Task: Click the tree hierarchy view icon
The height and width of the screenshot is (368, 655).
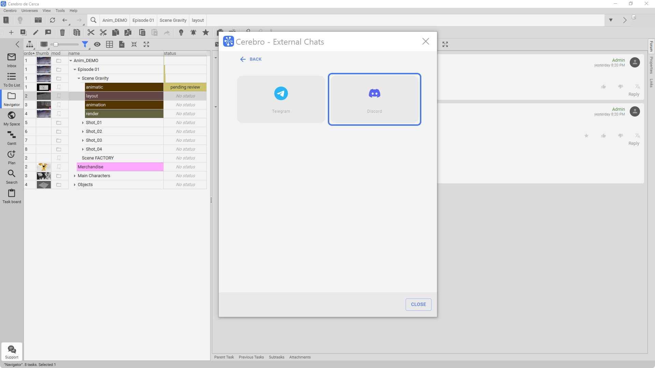Action: 30,44
